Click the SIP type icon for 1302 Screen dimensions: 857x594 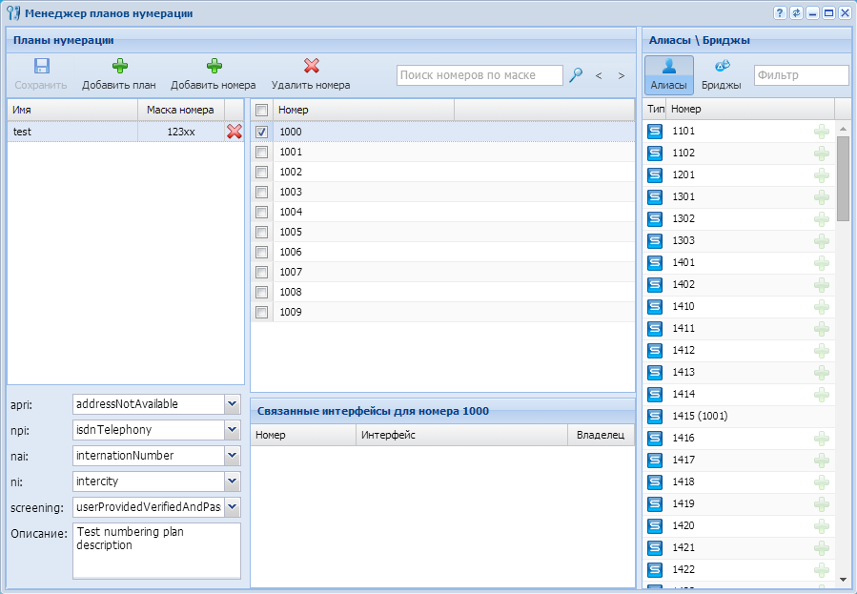pyautogui.click(x=655, y=219)
